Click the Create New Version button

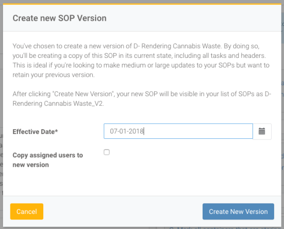pyautogui.click(x=238, y=212)
